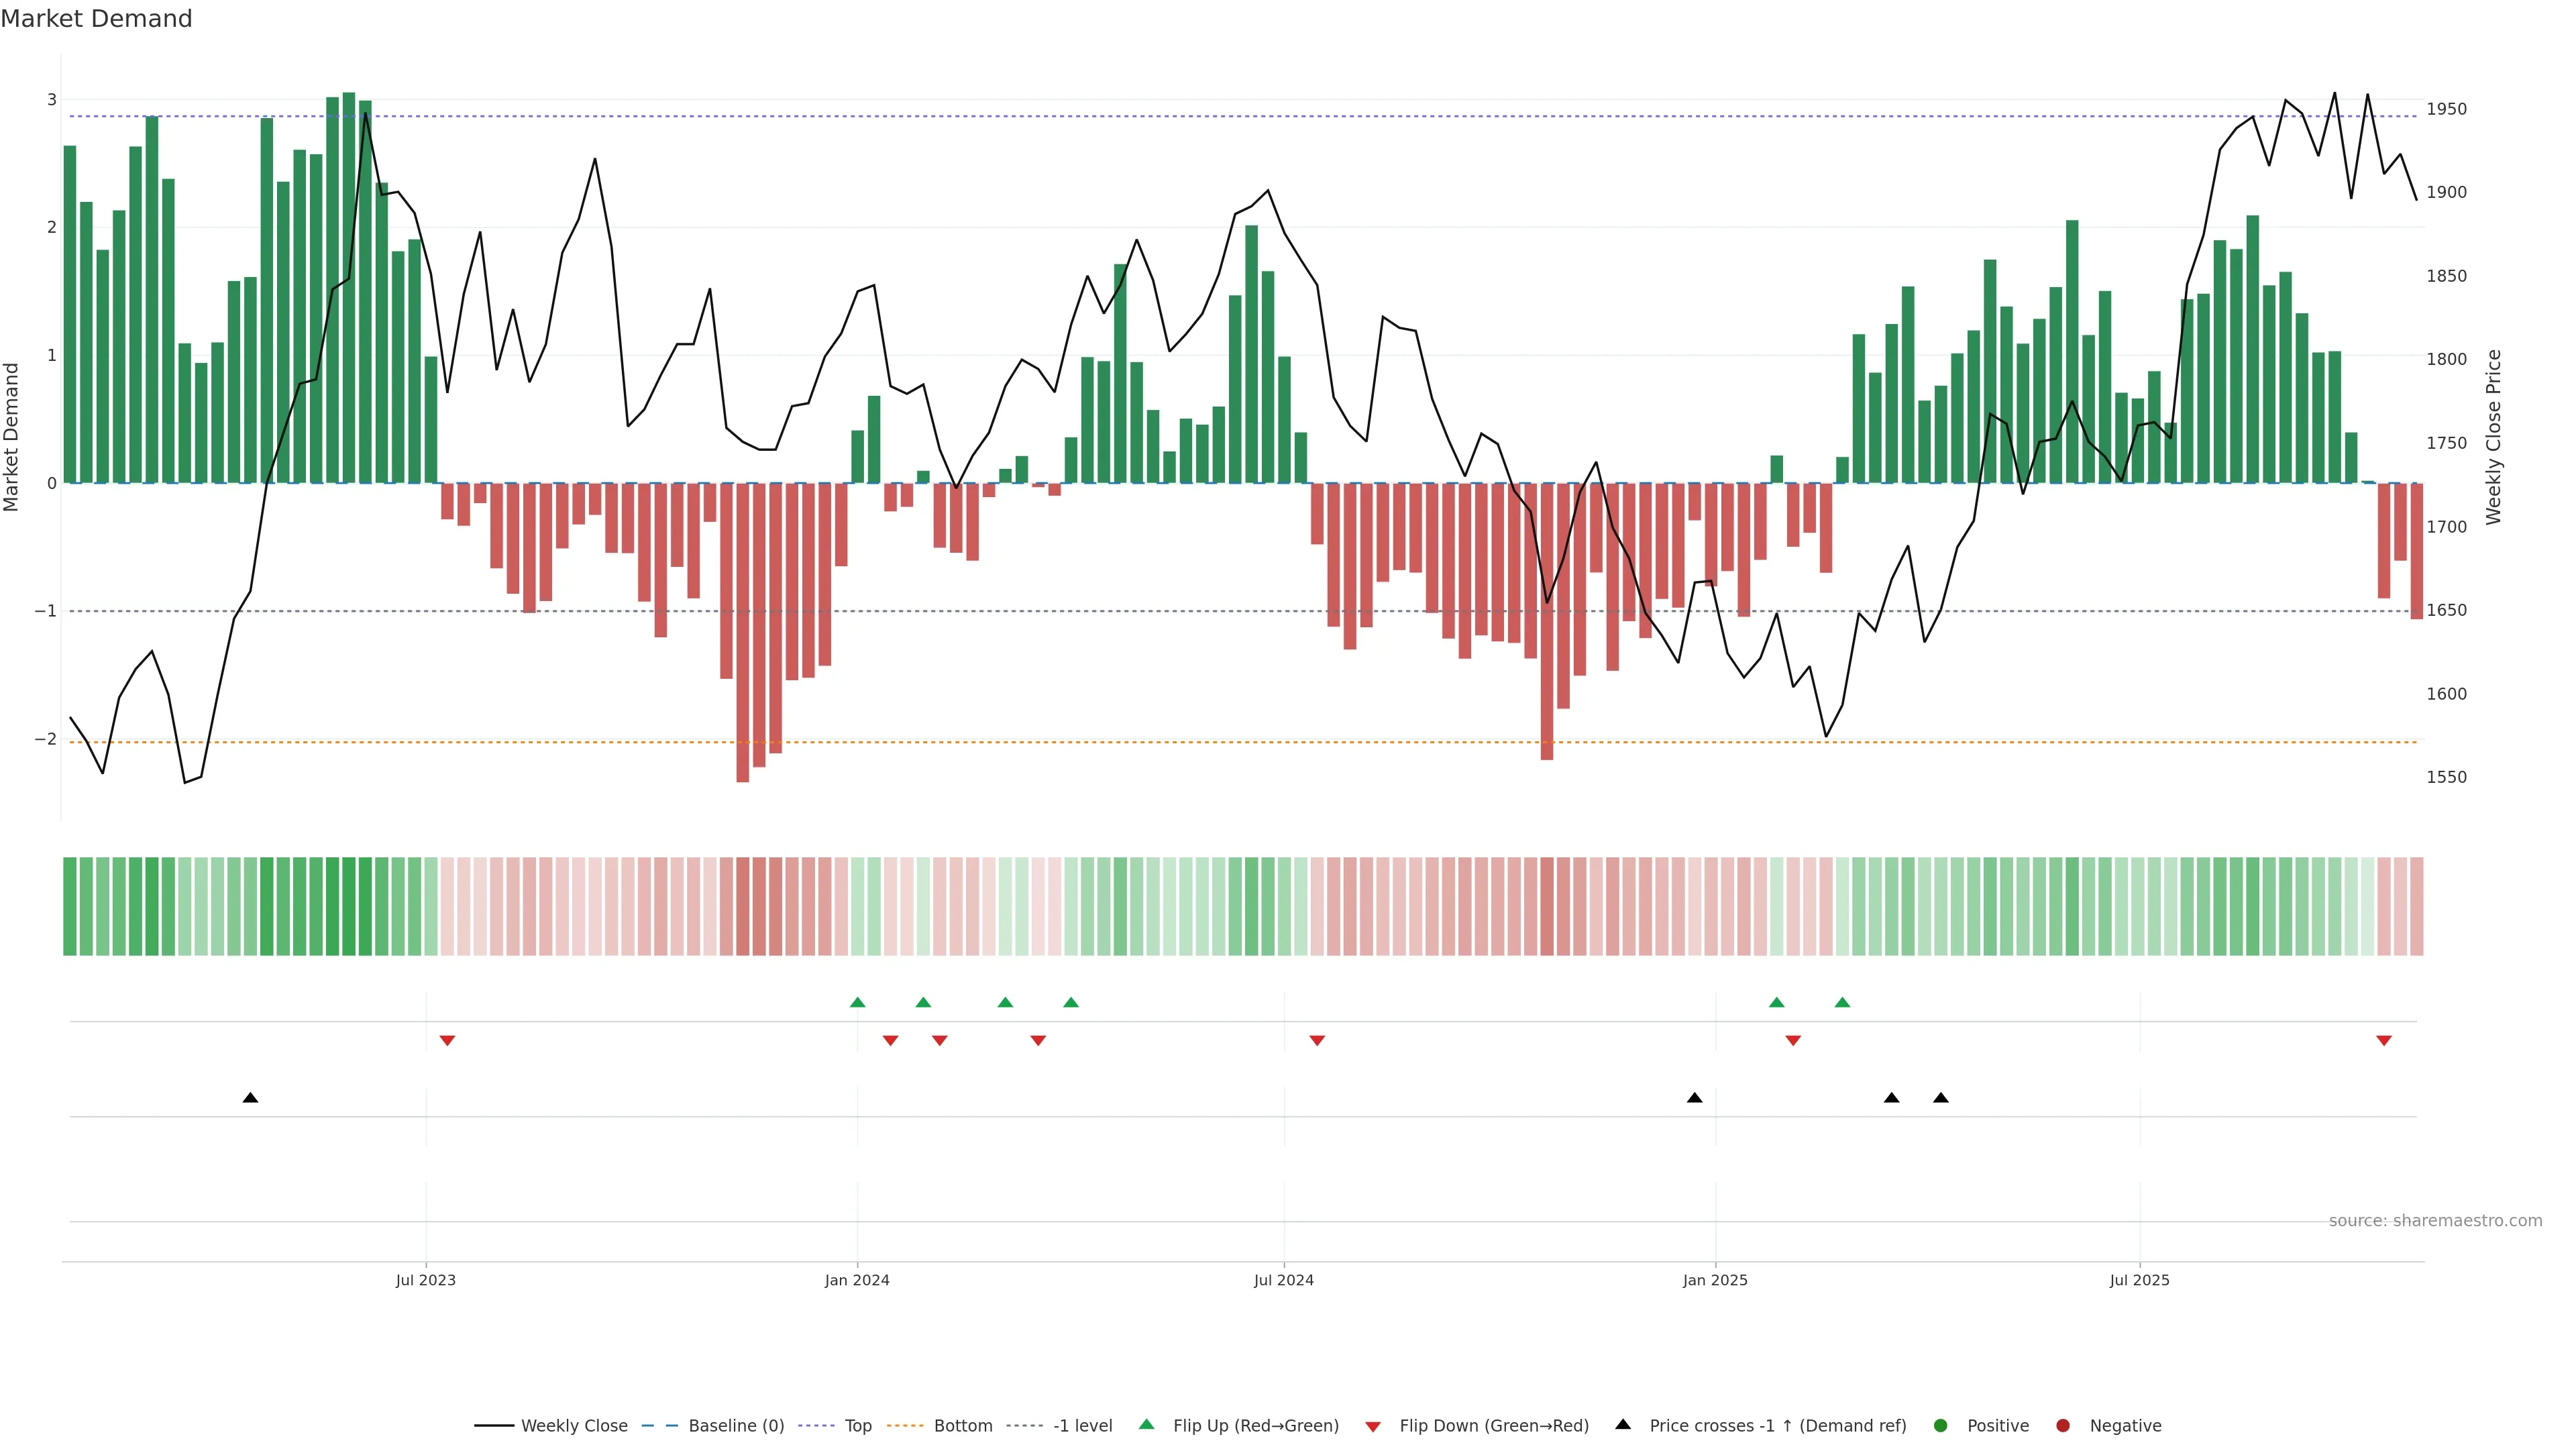The image size is (2576, 1449).
Task: Click the first green flip-up marker at Jan 2024
Action: [x=857, y=1002]
